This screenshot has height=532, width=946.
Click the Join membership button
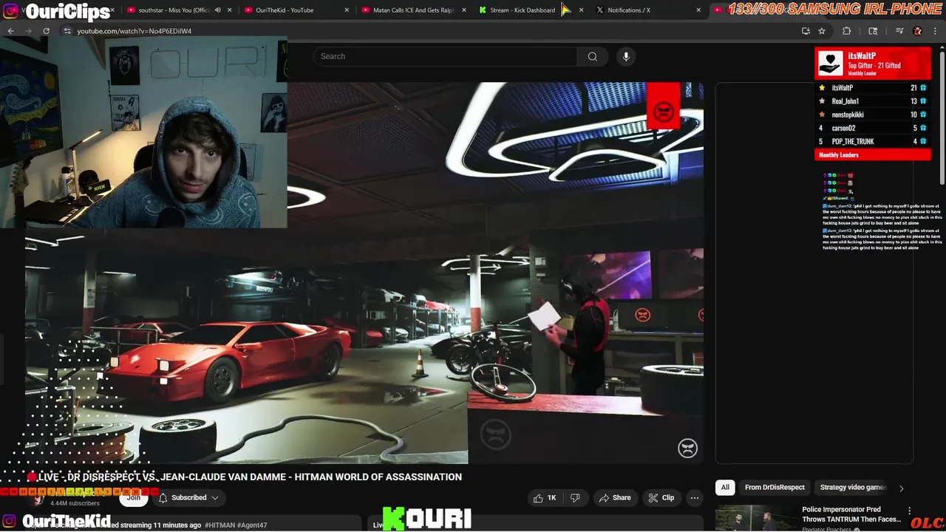click(134, 498)
